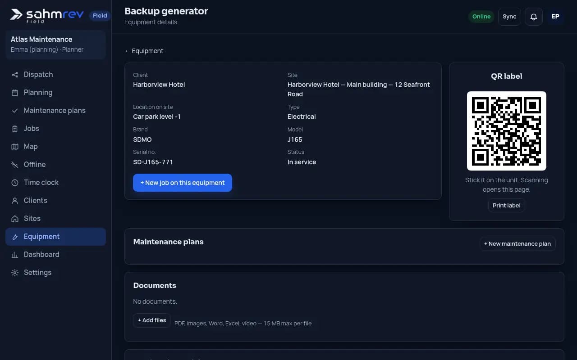The image size is (577, 360).
Task: Click the Harborview Hotel client name
Action: pos(159,85)
